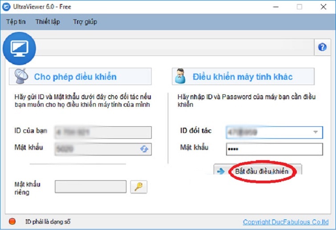The height and width of the screenshot is (230, 336).
Task: Open the Copyright DucFabulous Co.ltd link
Action: [x=286, y=222]
